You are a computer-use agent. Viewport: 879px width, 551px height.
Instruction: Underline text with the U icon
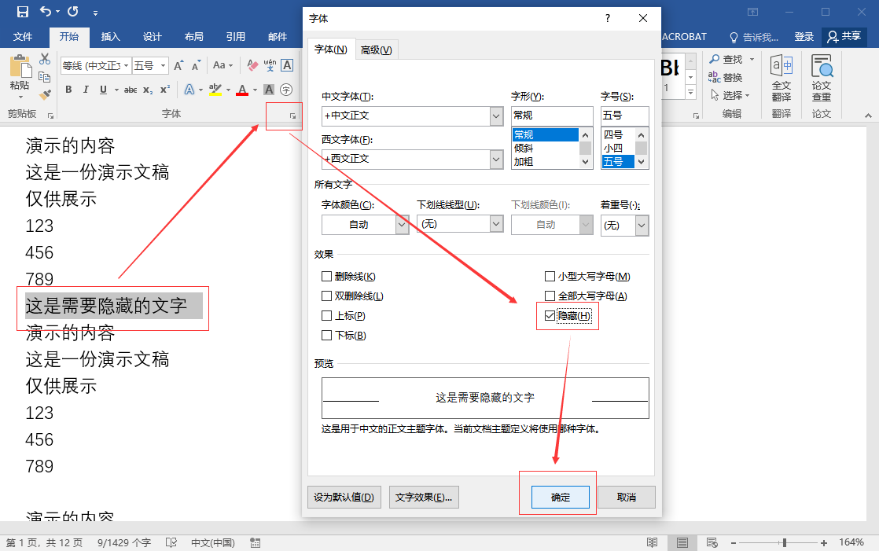[x=103, y=90]
